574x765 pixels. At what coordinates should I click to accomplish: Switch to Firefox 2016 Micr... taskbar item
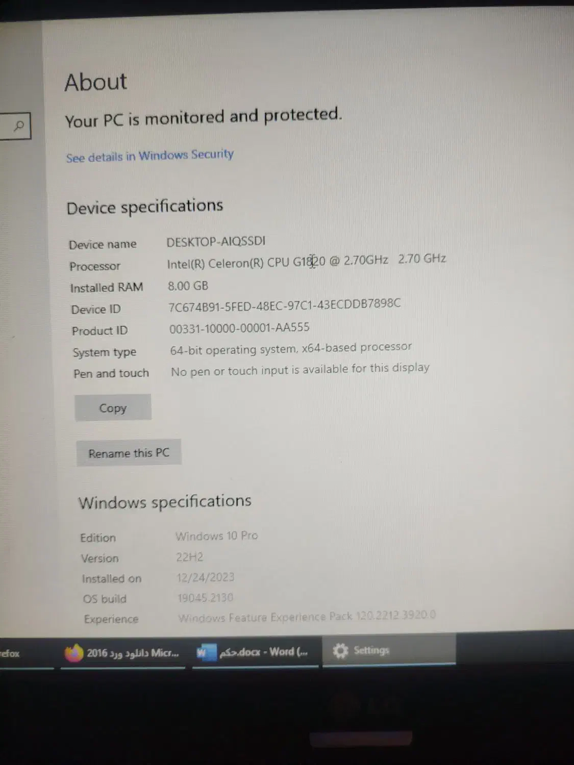coord(122,653)
